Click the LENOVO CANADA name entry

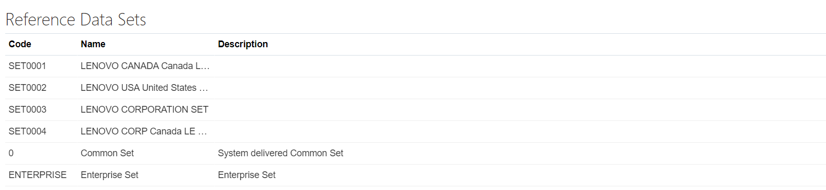pyautogui.click(x=145, y=66)
